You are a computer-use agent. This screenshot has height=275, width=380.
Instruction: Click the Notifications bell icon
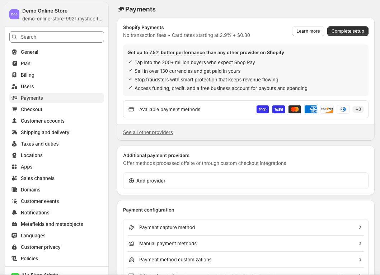pyautogui.click(x=14, y=213)
